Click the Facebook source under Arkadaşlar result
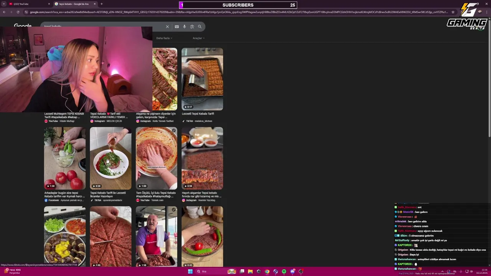The width and height of the screenshot is (491, 276). coord(64,200)
